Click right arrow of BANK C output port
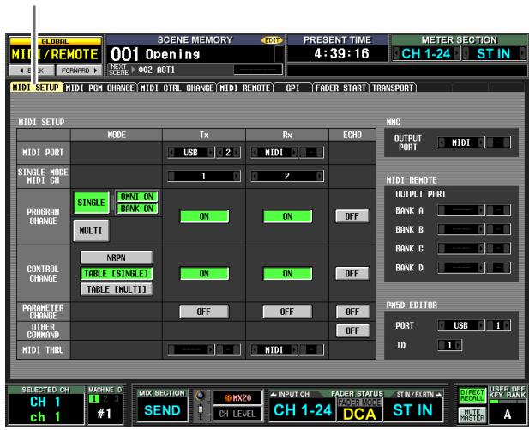529x430 pixels. pos(481,249)
